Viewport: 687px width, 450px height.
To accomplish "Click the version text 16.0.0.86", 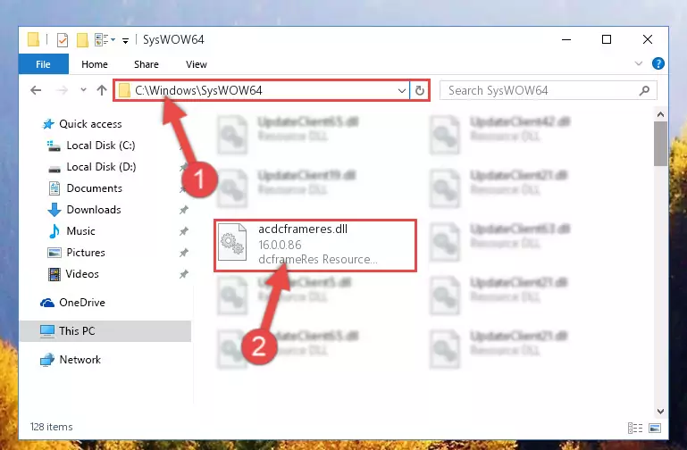I will click(280, 245).
